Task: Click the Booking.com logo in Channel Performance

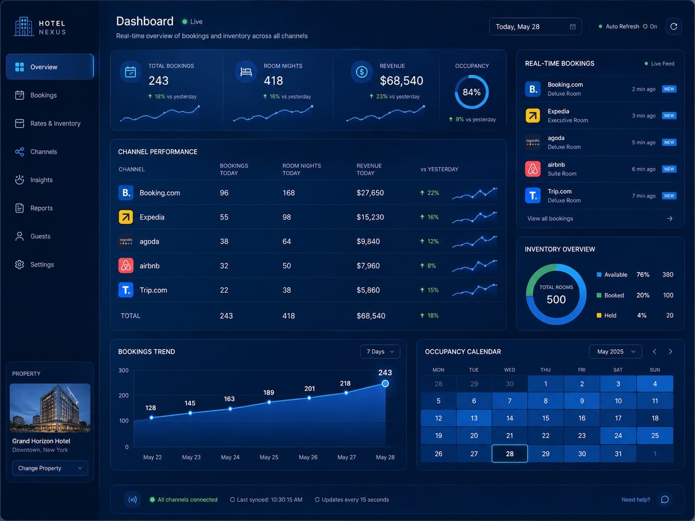Action: tap(126, 192)
